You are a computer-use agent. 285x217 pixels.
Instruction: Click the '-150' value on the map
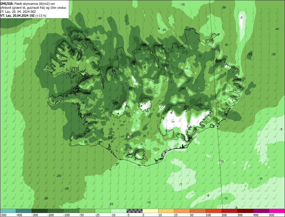click(x=200, y=105)
